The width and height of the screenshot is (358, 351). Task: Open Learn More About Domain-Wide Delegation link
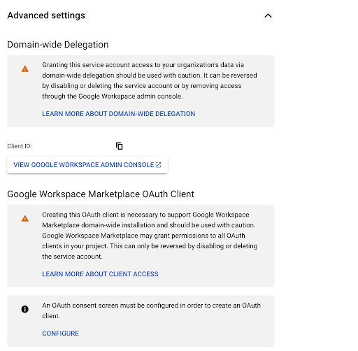(119, 114)
